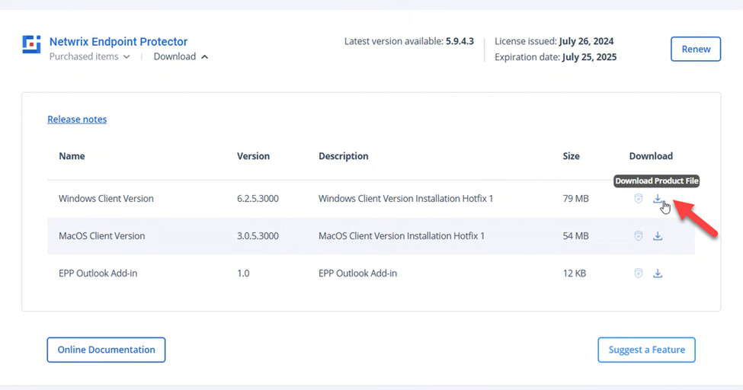This screenshot has height=390, width=743.
Task: Click the Suggest a Feature button
Action: point(646,350)
